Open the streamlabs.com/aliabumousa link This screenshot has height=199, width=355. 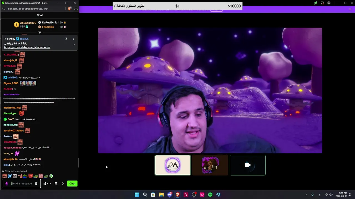tap(27, 48)
